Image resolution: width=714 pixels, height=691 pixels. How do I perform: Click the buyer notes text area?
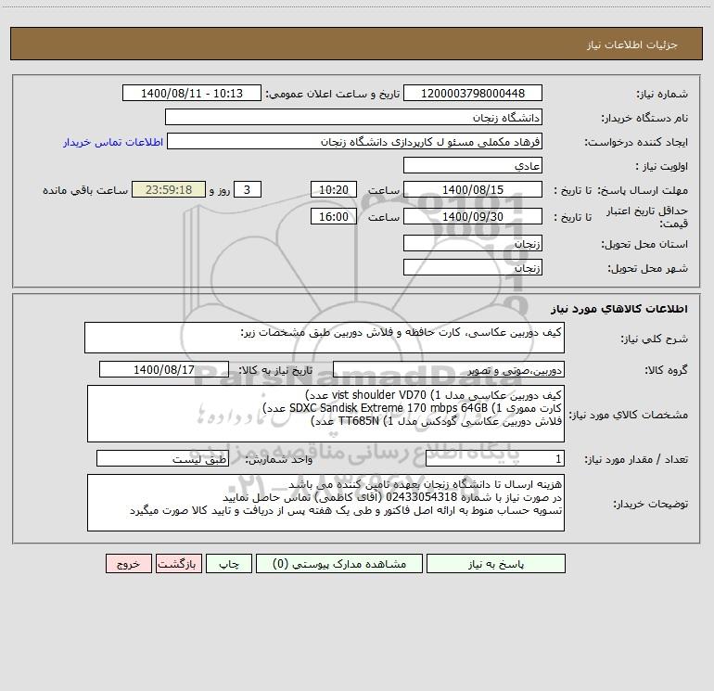(325, 503)
